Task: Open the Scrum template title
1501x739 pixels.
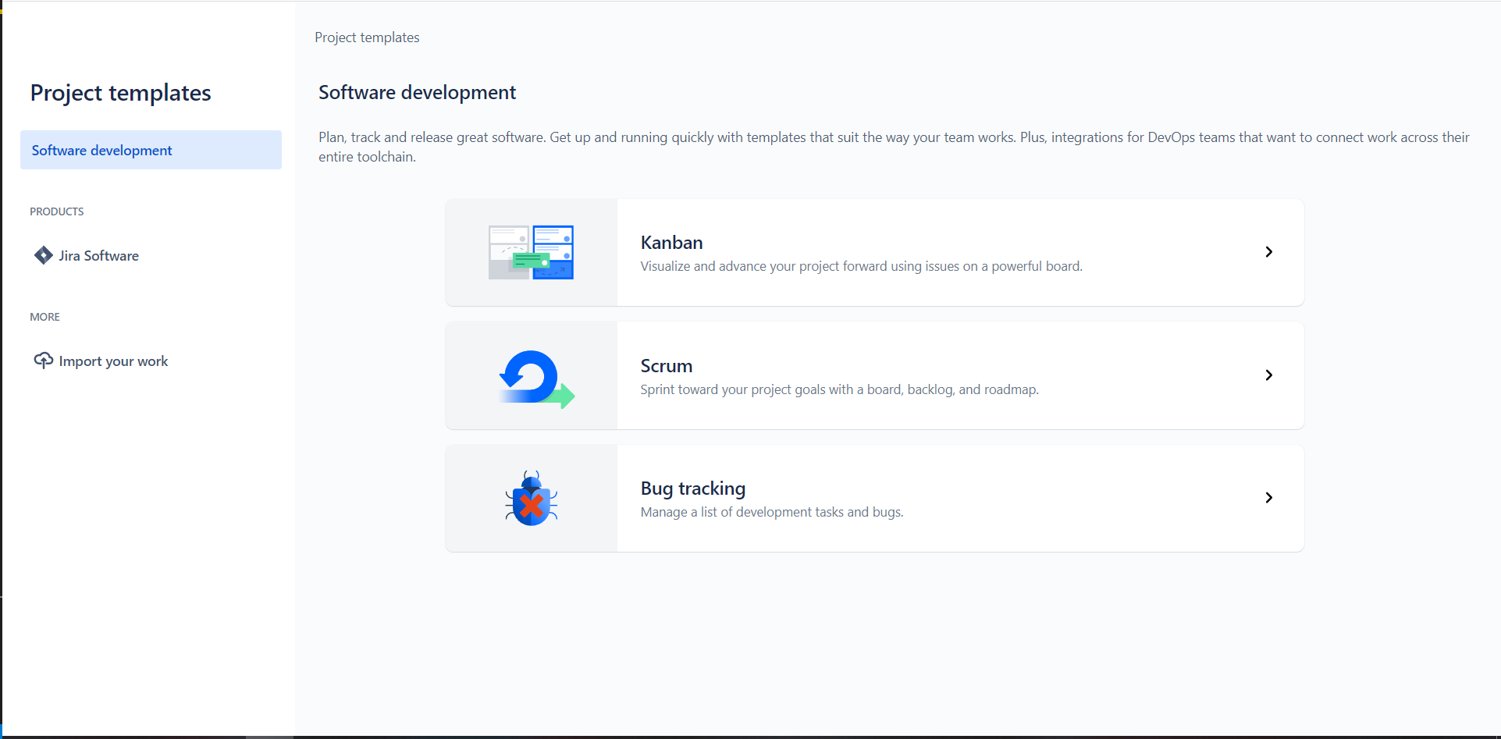Action: click(667, 366)
